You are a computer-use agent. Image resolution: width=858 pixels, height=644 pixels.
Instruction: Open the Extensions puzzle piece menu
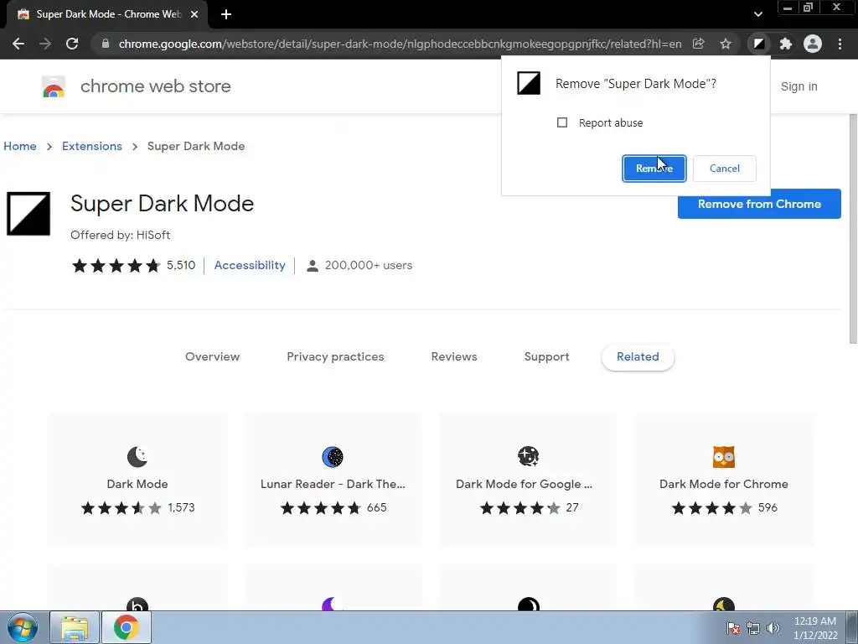(786, 44)
